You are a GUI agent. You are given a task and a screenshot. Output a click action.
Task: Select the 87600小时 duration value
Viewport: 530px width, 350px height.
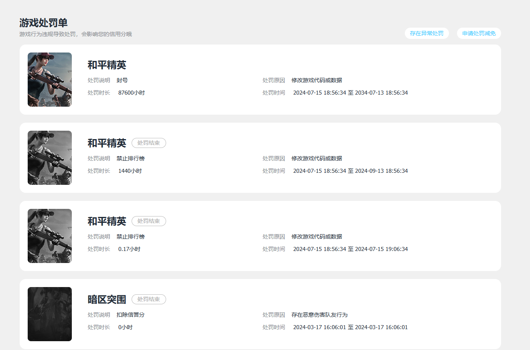click(x=132, y=93)
